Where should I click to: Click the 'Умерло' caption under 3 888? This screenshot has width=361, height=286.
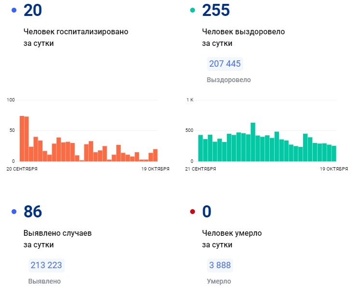(x=219, y=281)
